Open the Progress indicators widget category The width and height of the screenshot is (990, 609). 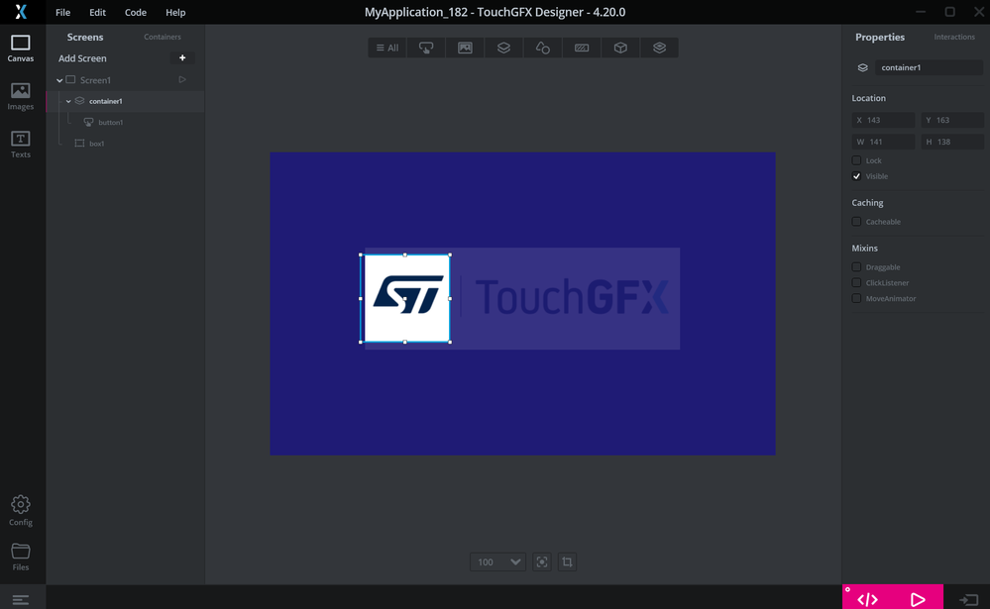click(x=582, y=48)
